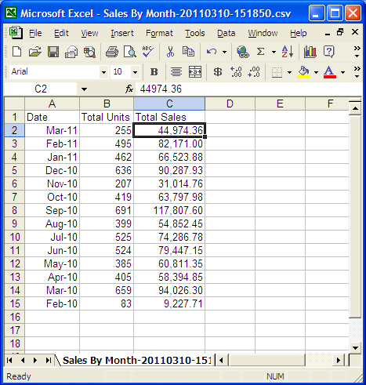Open Microsoft Excel Help icon
This screenshot has height=385, width=366.
coord(328,52)
